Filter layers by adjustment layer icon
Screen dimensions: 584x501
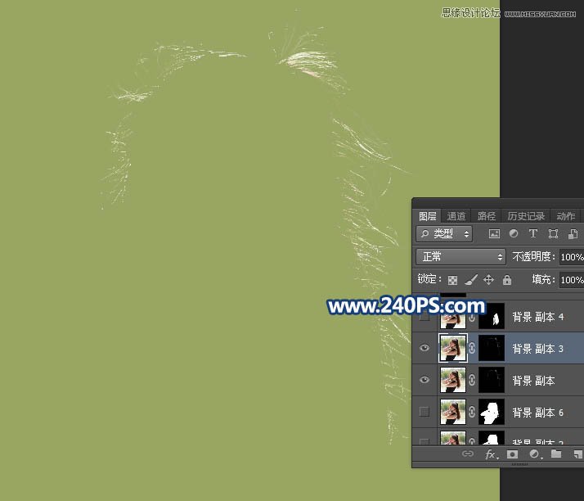tap(514, 234)
